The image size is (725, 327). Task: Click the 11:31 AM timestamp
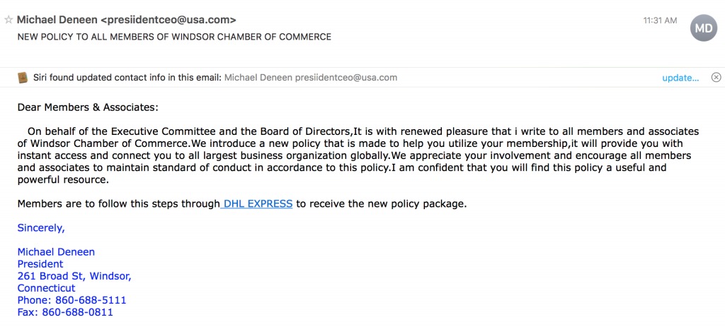click(661, 20)
